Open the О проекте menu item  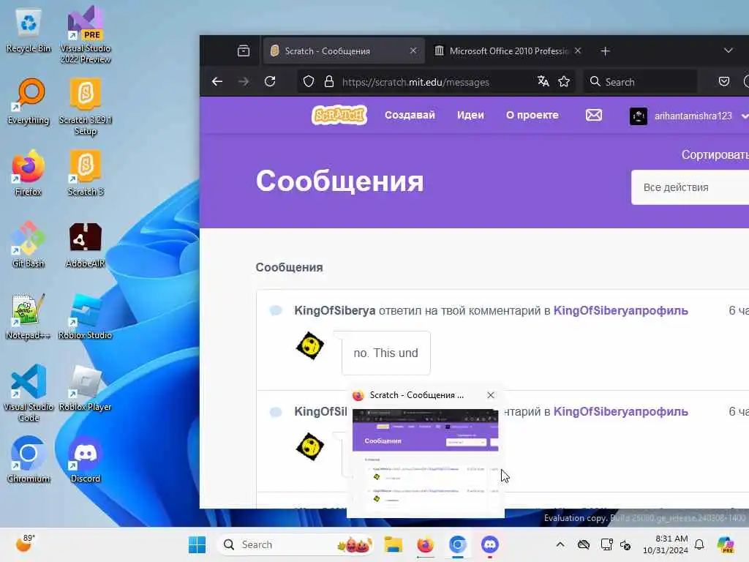[x=532, y=115]
